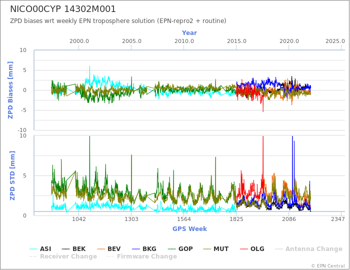Image resolution: width=350 pixels, height=270 pixels.
Task: Click the 1303 GPS week tick label
Action: pyautogui.click(x=131, y=219)
